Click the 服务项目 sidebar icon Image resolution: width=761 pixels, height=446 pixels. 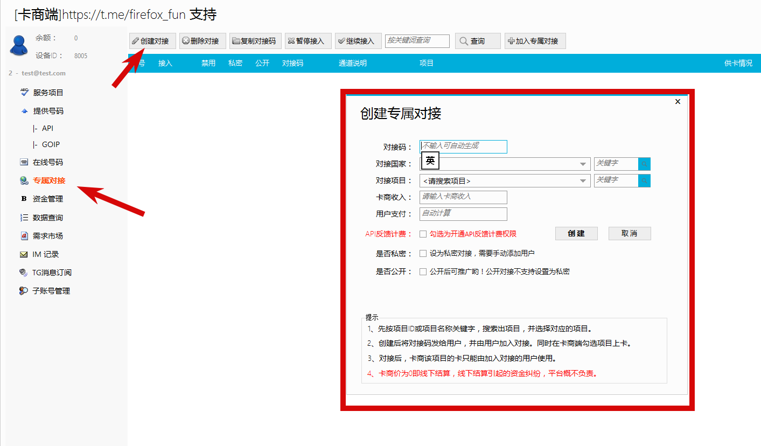tap(24, 93)
